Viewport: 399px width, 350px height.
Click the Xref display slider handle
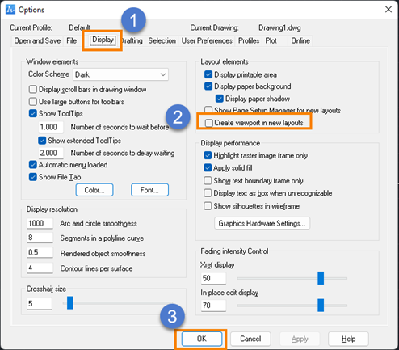coord(321,278)
